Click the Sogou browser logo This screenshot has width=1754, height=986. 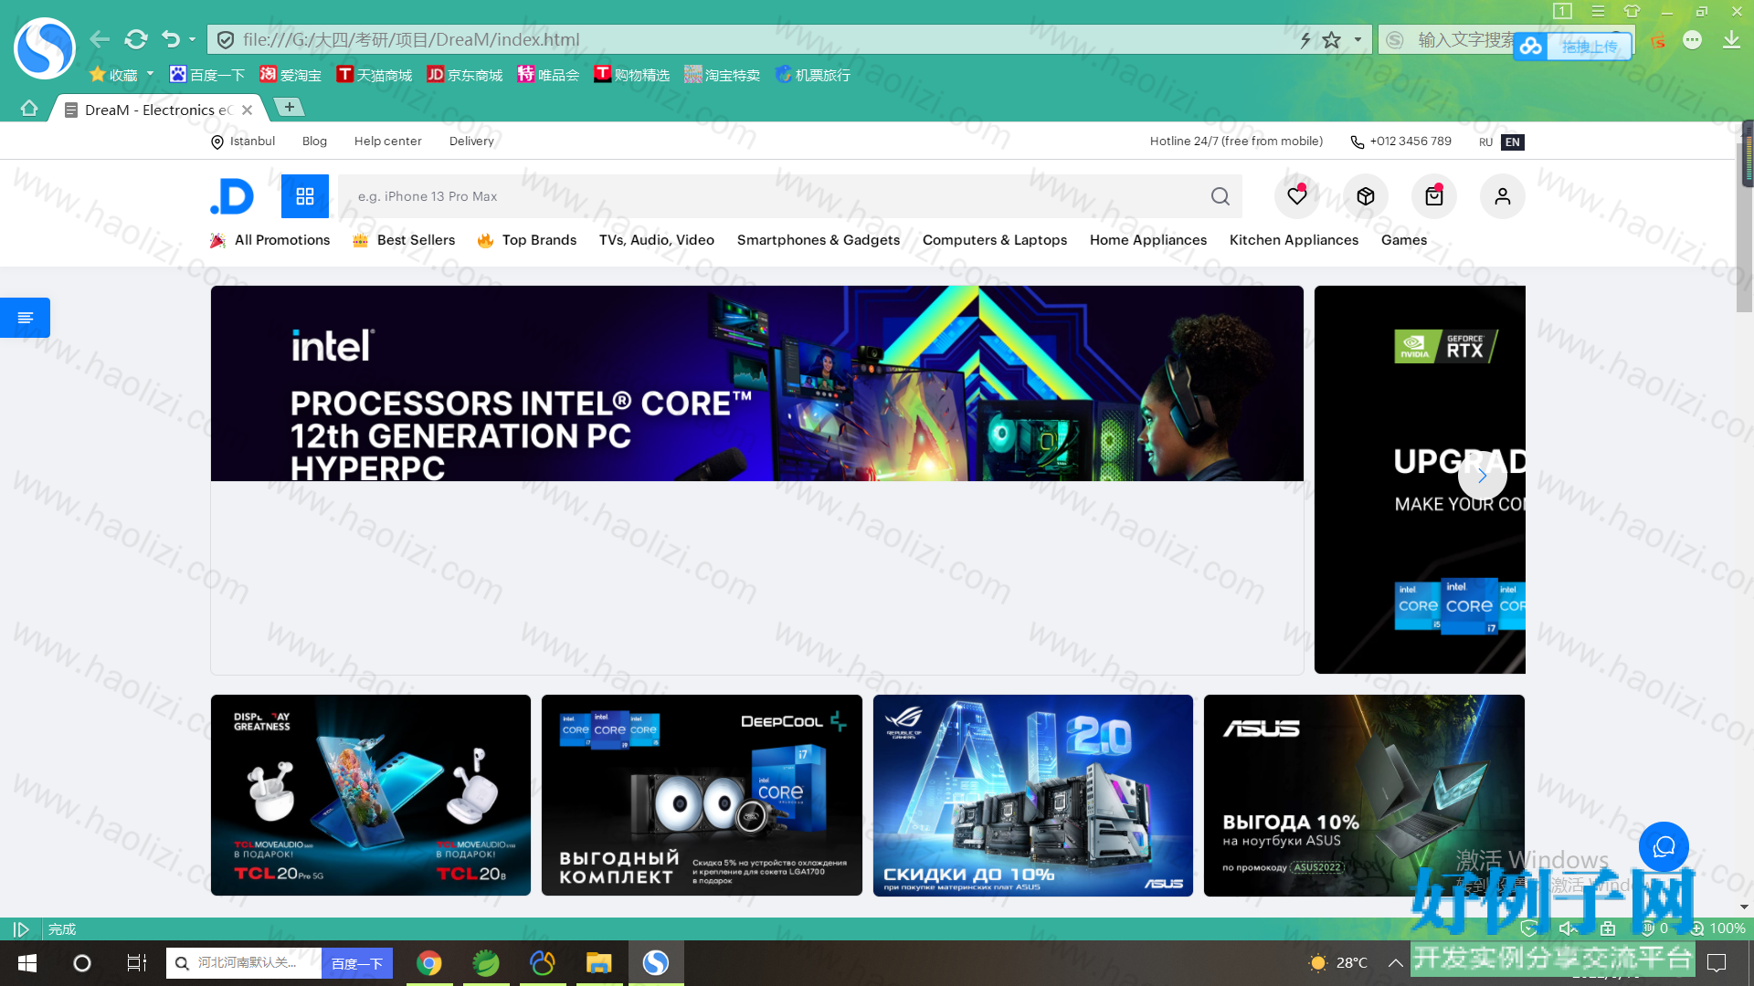(45, 47)
